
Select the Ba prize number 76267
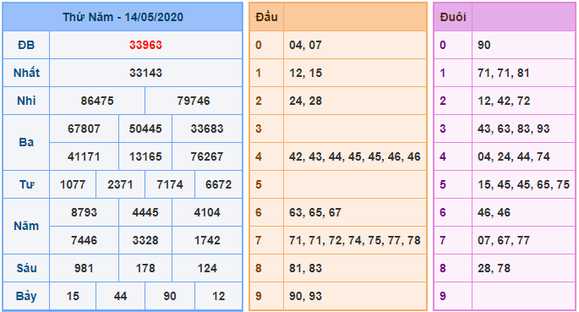coord(207,156)
